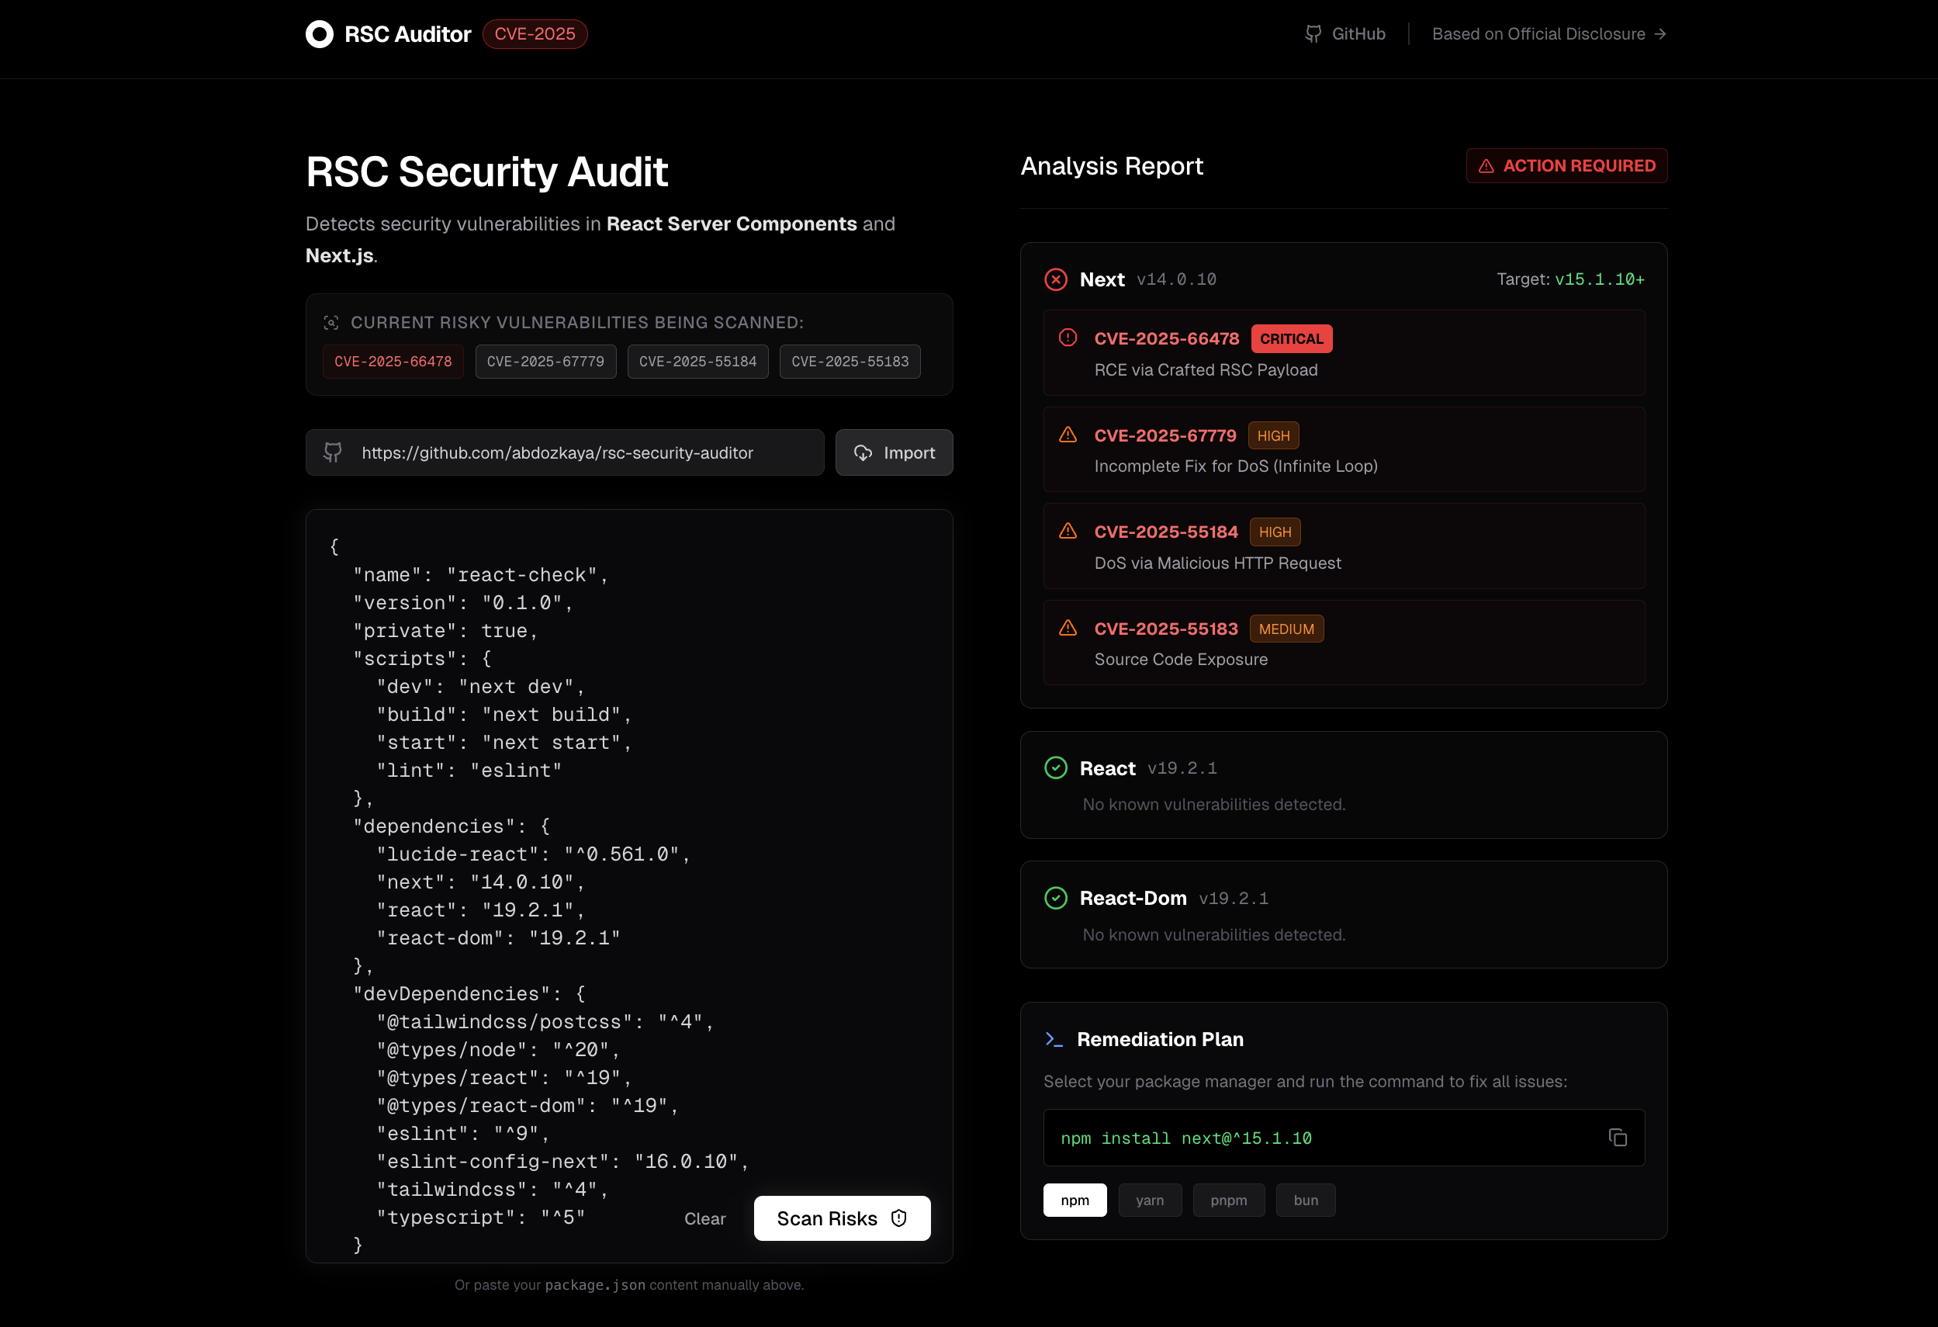Open the GitHub link in header
The image size is (1938, 1327).
coord(1345,34)
